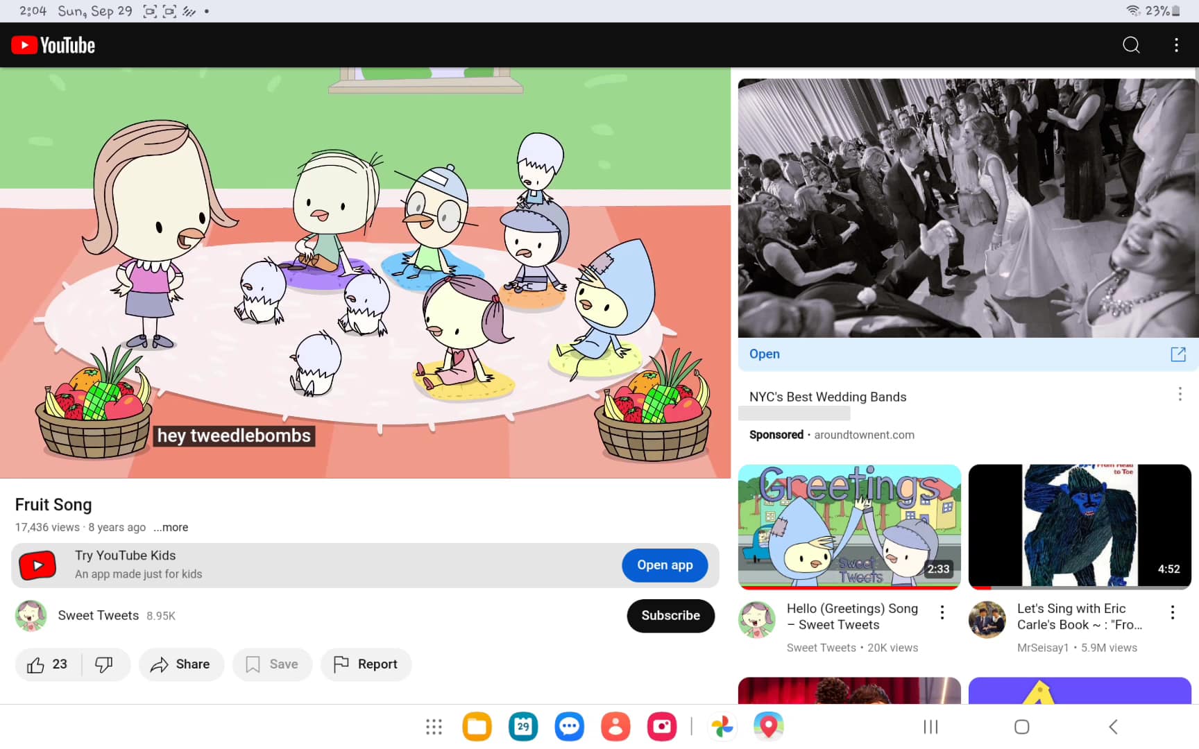Screen dimensions: 1199x749
Task: Open options menu for the sponsored ad
Action: click(1180, 395)
